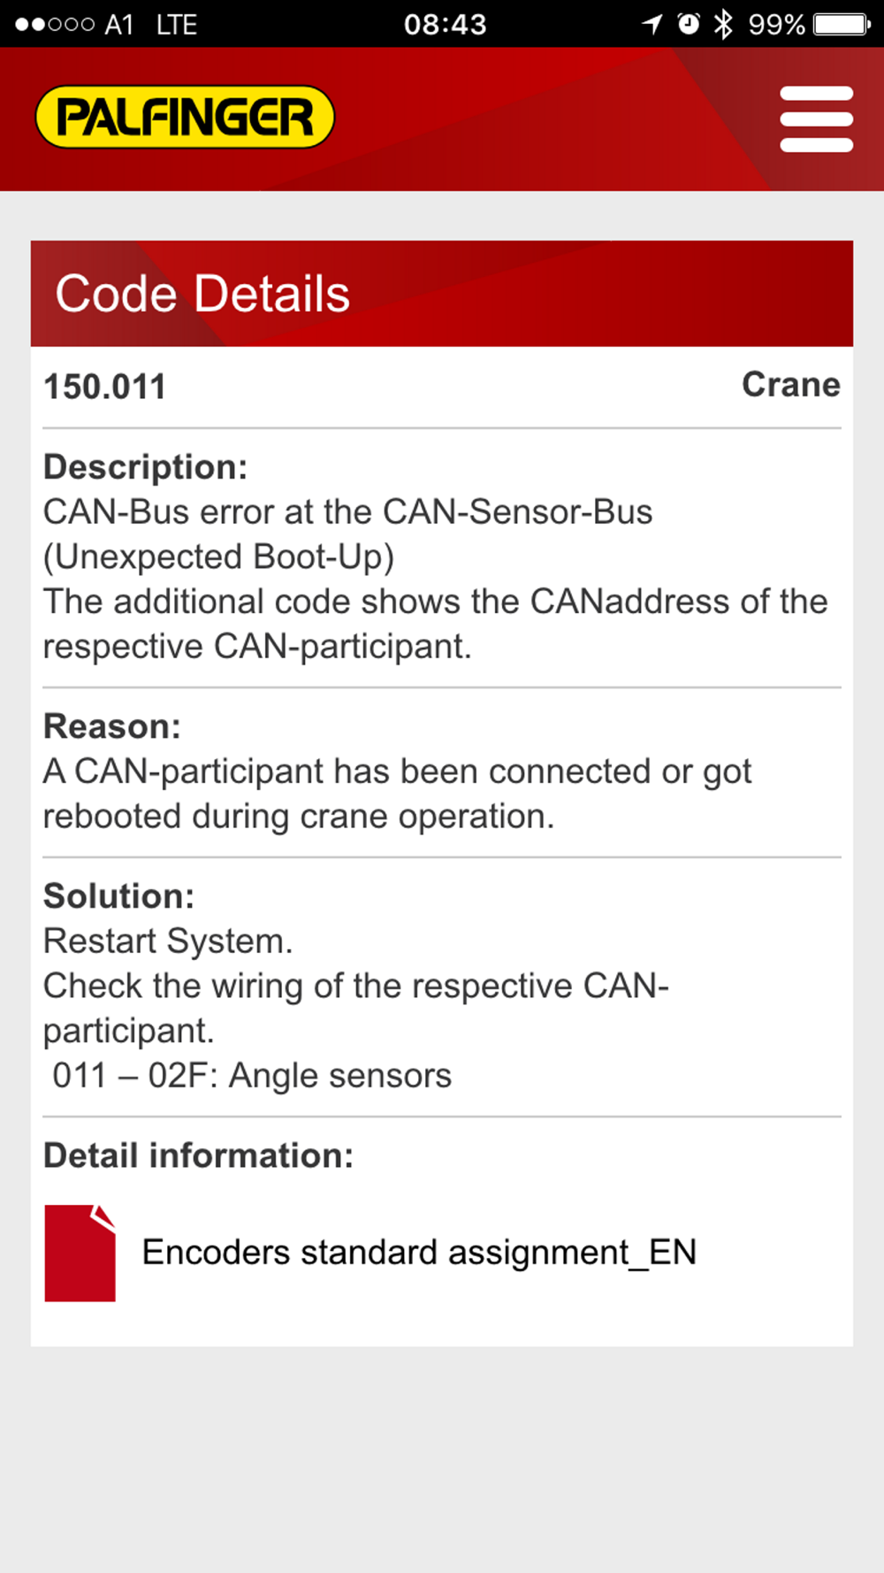Select the Description section heading
This screenshot has width=884, height=1573.
(146, 467)
